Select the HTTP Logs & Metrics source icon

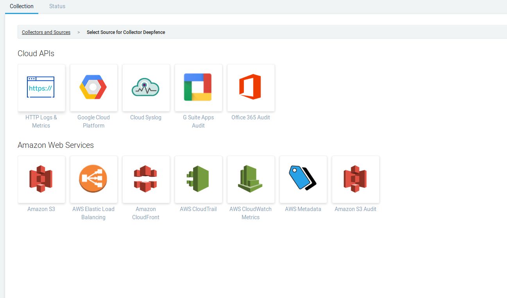click(x=41, y=88)
